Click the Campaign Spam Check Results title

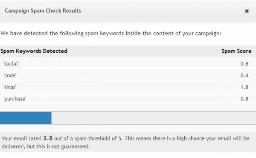pyautogui.click(x=43, y=11)
